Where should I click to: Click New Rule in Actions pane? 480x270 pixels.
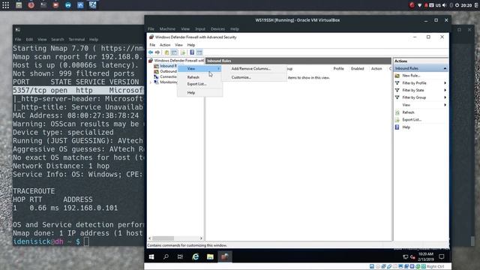pyautogui.click(x=411, y=76)
